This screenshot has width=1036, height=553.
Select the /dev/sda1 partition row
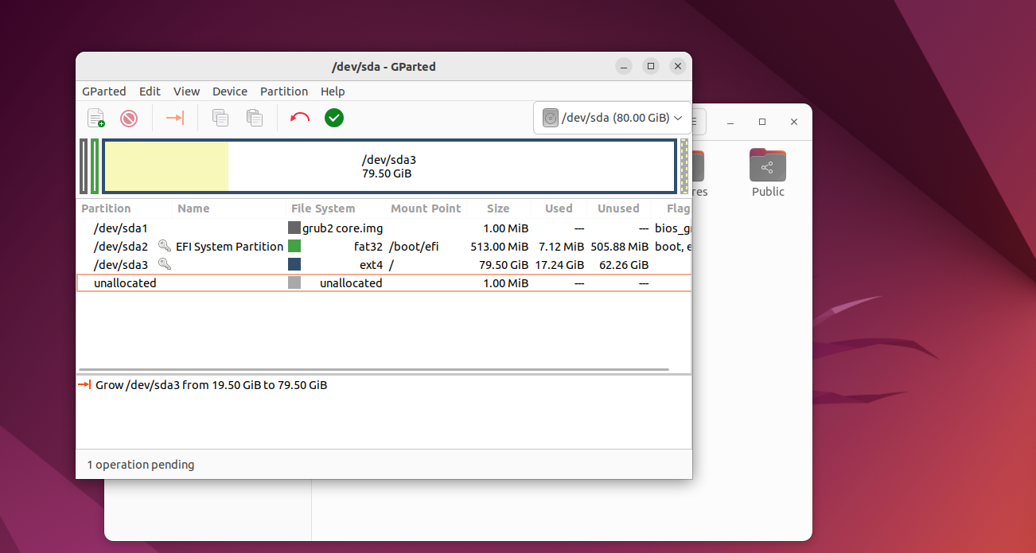pos(384,228)
